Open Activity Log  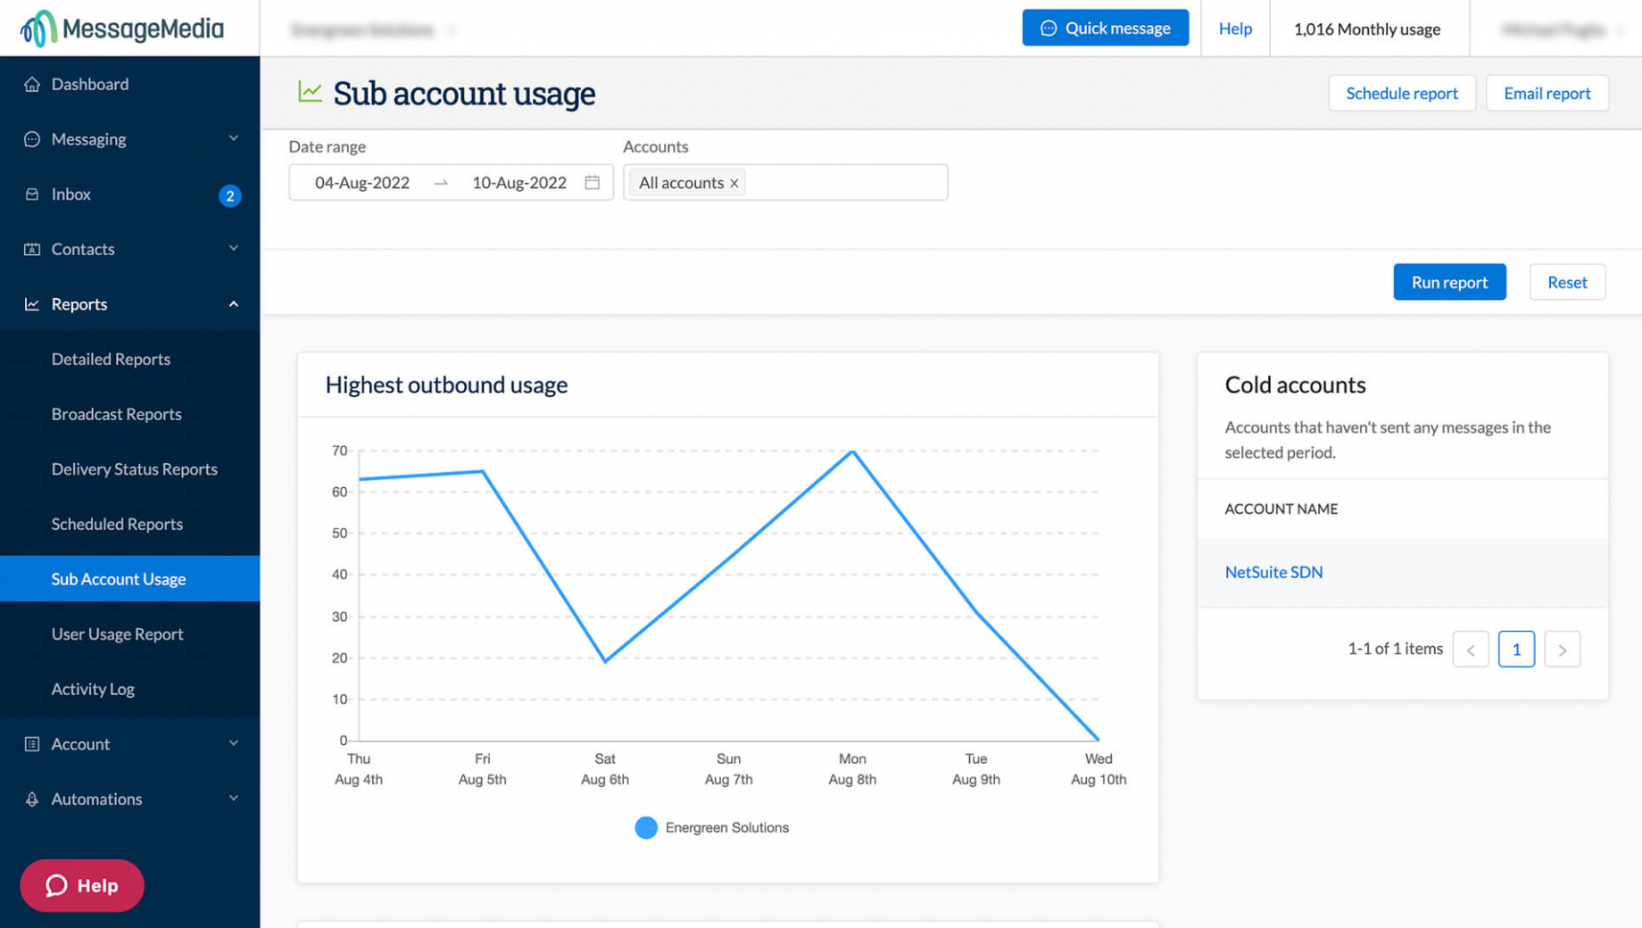point(93,689)
